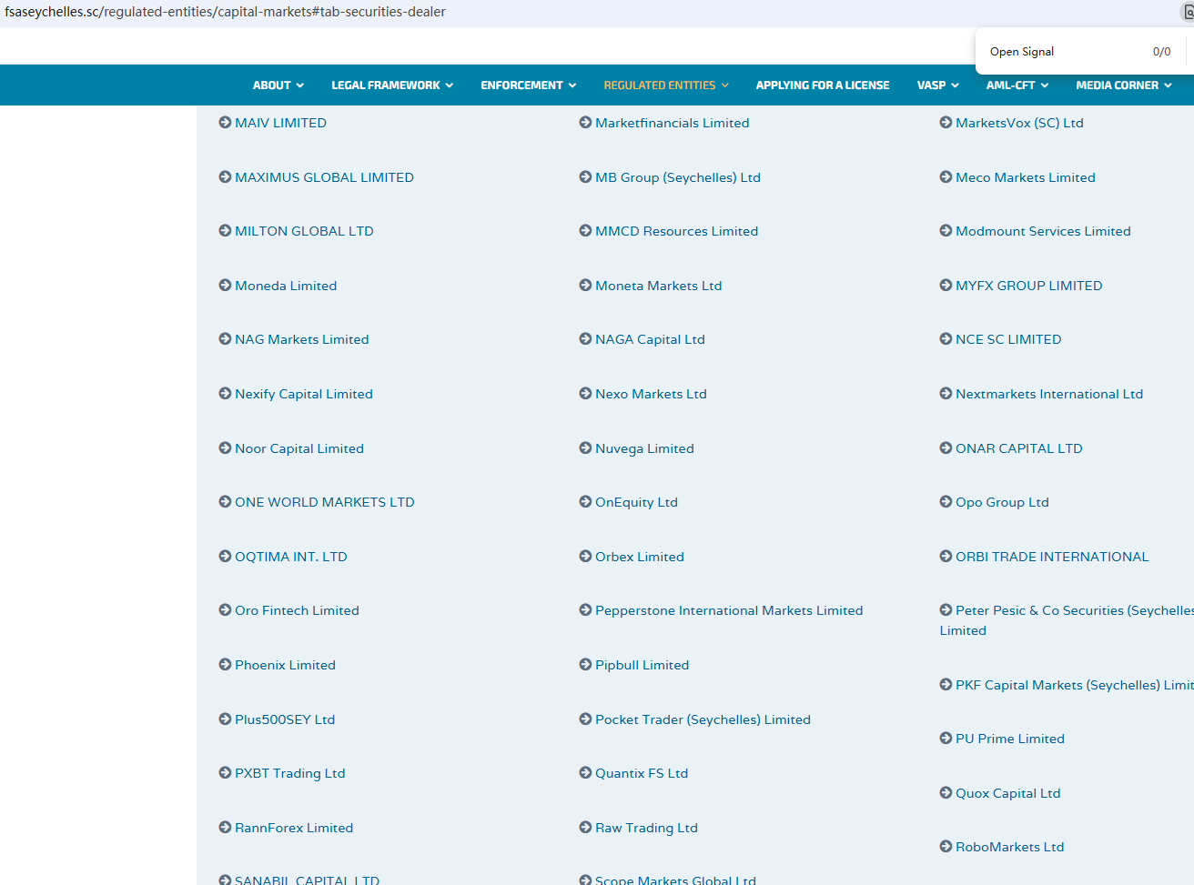Expand the ABOUT menu chevron
Image resolution: width=1194 pixels, height=885 pixels.
[x=300, y=85]
